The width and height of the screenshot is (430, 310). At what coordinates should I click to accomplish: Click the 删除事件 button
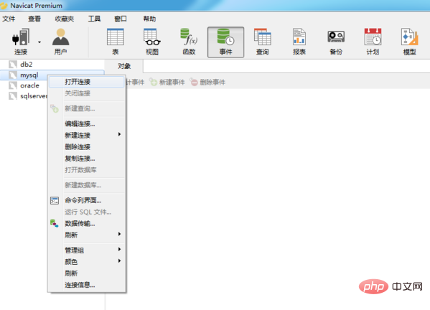tap(207, 83)
